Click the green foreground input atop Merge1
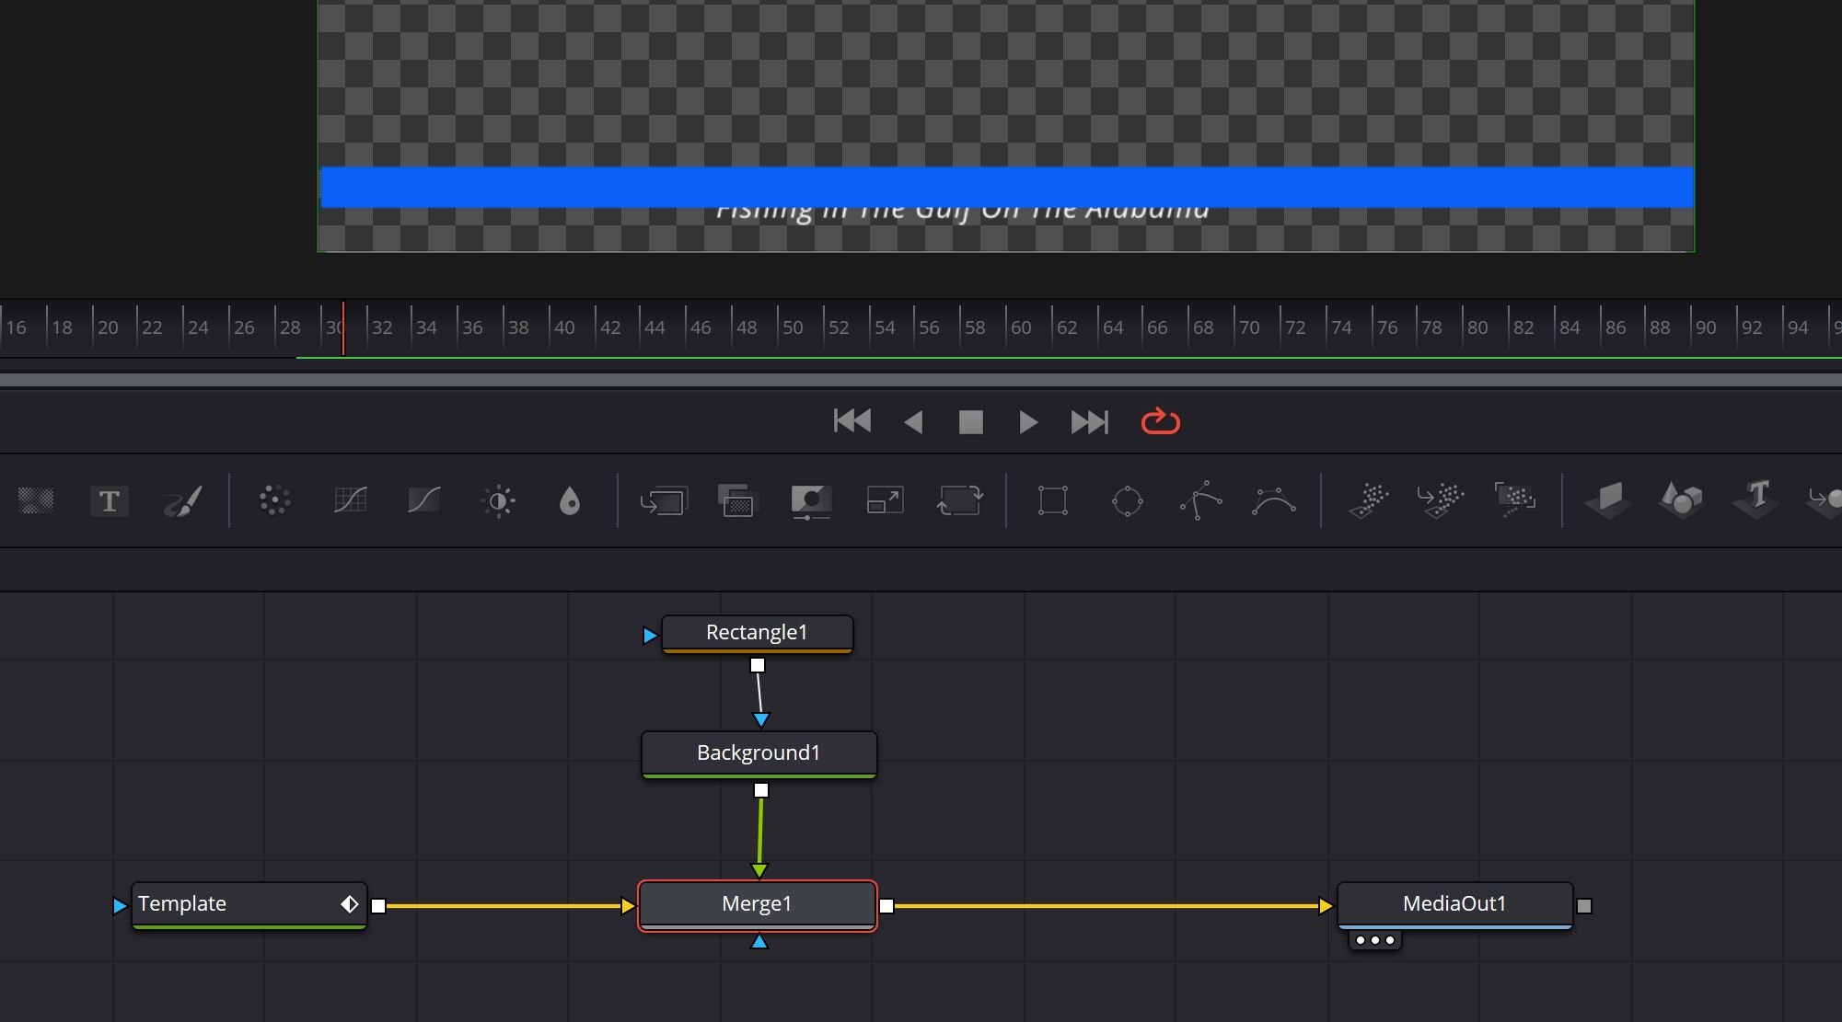1842x1022 pixels. (759, 870)
